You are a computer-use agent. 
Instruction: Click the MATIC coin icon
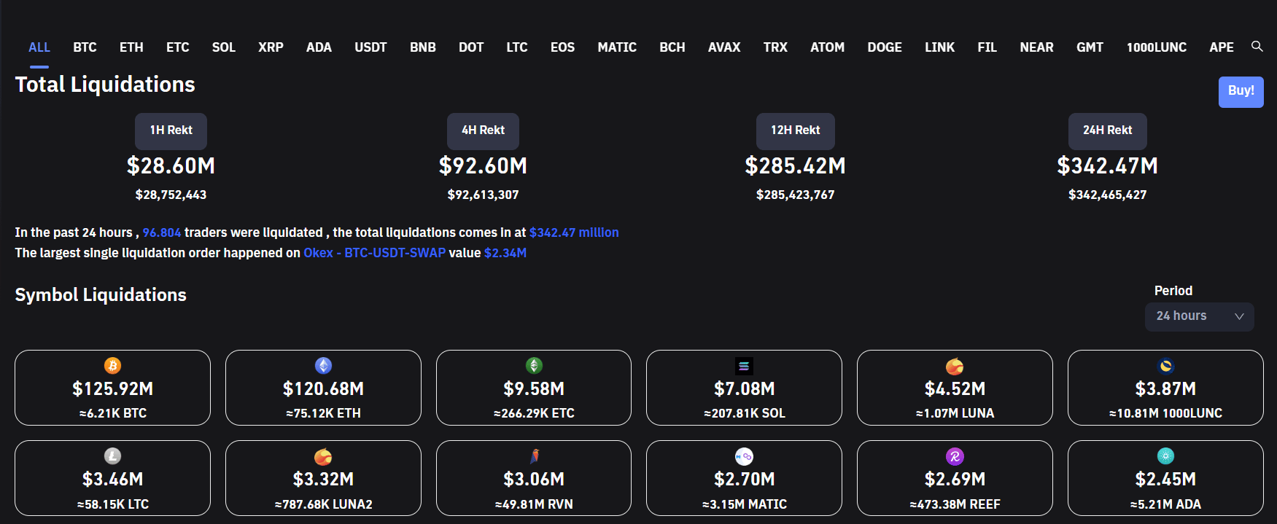click(744, 456)
